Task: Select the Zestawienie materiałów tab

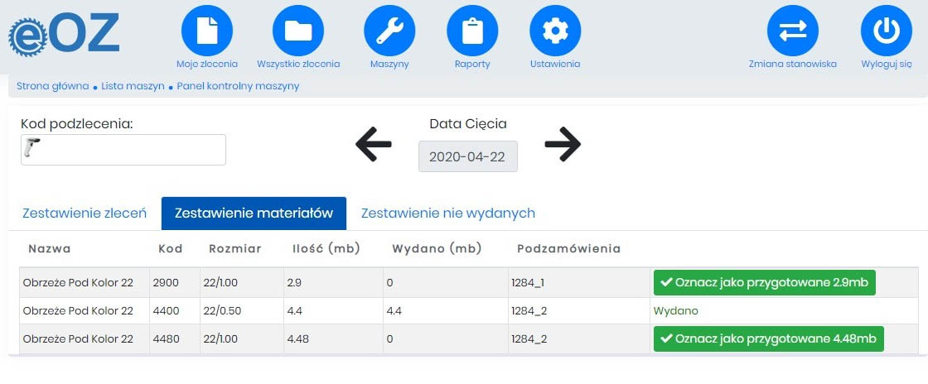Action: coord(254,213)
